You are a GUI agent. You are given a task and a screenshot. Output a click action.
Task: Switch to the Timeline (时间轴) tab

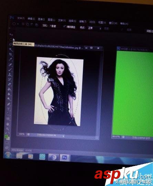pyautogui.click(x=29, y=151)
